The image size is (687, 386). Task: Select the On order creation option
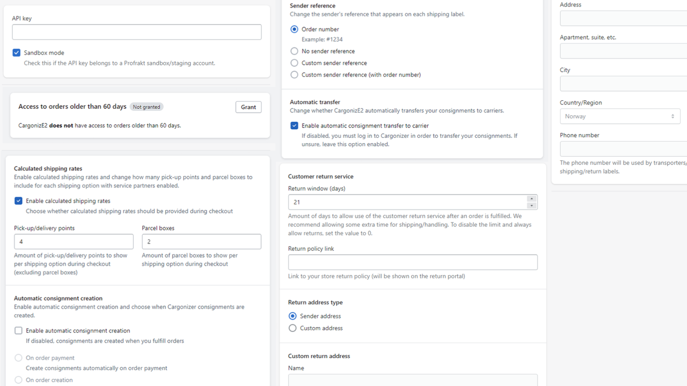[x=18, y=380]
